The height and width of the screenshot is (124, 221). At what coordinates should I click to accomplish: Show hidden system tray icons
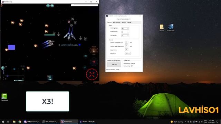click(x=185, y=122)
